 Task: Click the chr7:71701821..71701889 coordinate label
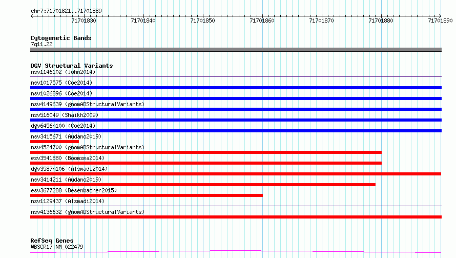[66, 11]
